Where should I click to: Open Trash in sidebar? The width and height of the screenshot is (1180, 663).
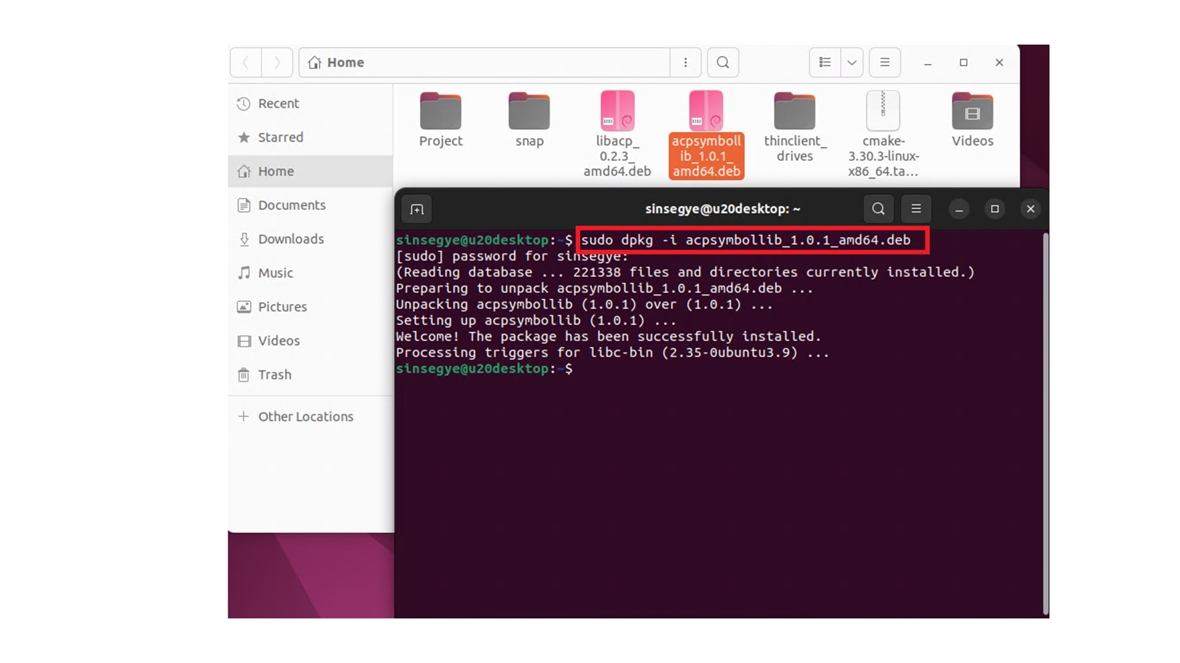pyautogui.click(x=274, y=374)
